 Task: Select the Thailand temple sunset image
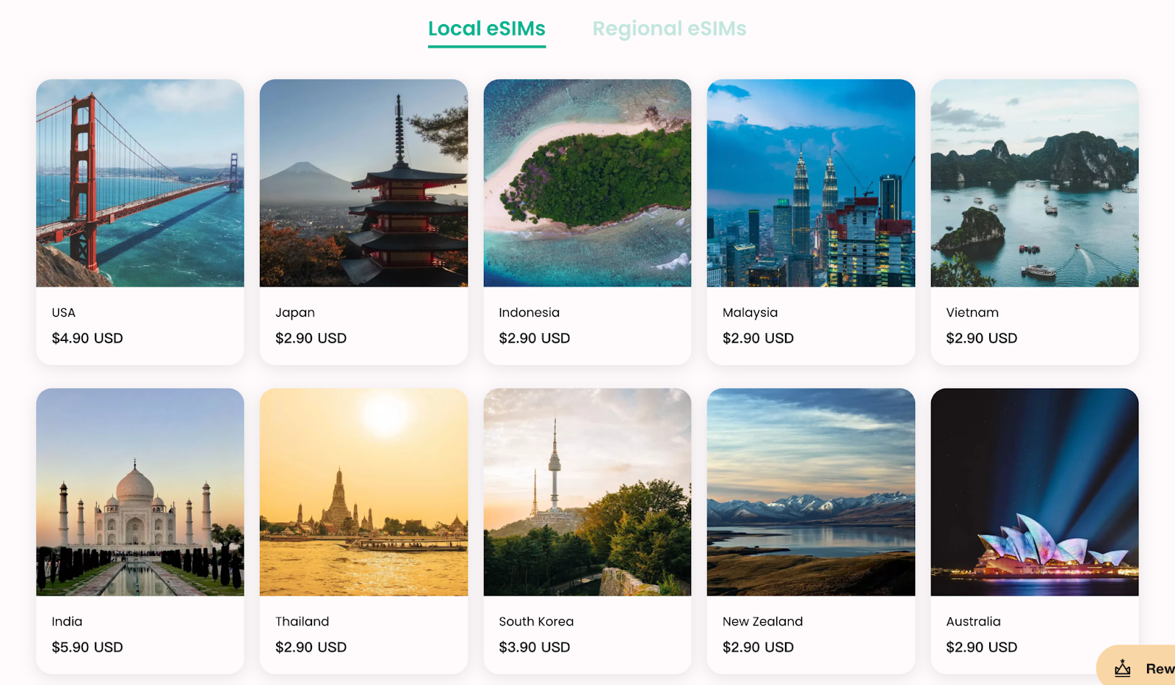364,492
